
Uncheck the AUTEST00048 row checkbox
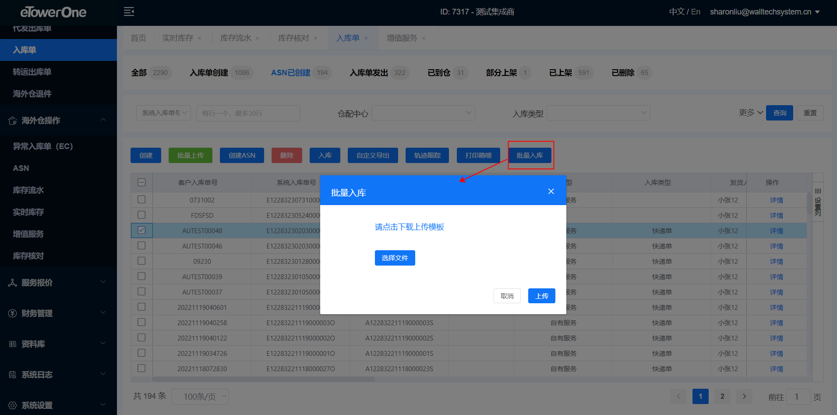tap(141, 230)
